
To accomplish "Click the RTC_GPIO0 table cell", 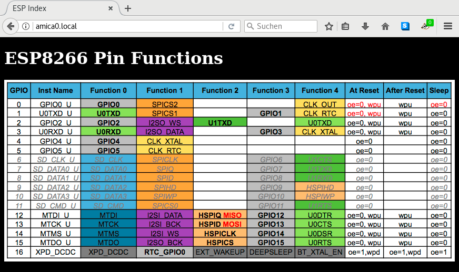I will [165, 252].
